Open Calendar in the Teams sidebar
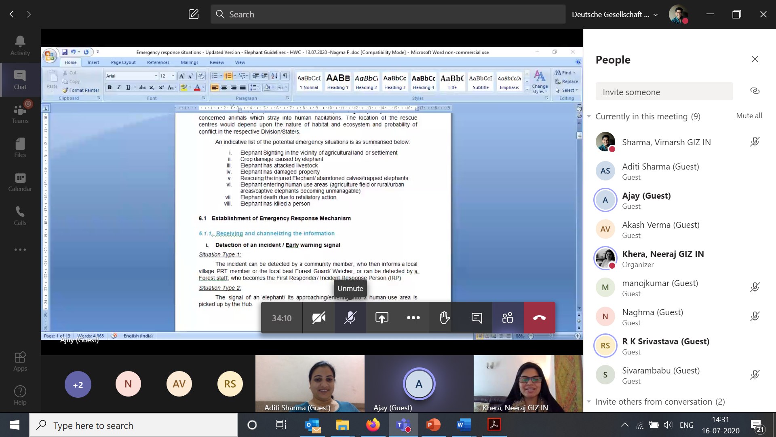This screenshot has height=437, width=776. [x=20, y=182]
